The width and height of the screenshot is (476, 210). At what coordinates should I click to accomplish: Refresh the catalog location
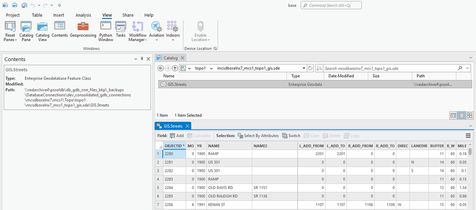[x=310, y=68]
